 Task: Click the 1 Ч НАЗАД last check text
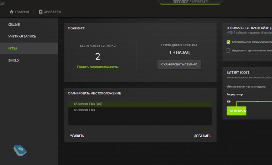(179, 53)
